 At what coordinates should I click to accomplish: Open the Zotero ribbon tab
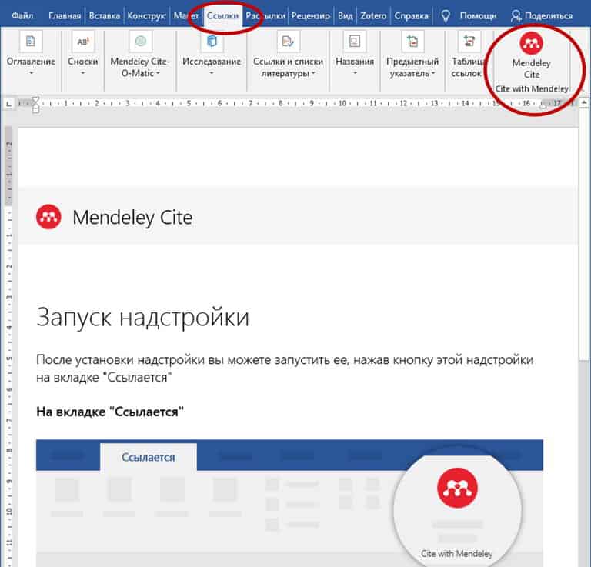373,16
